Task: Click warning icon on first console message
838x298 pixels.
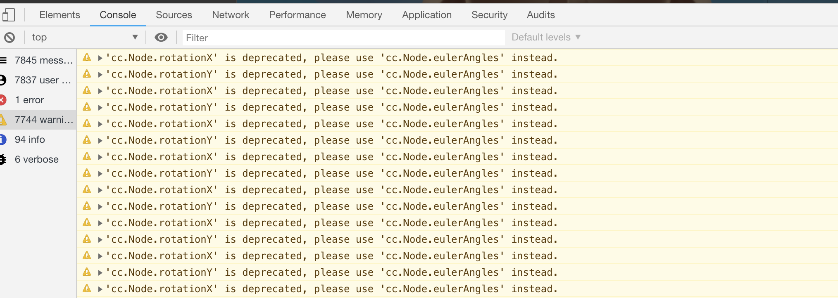Action: click(87, 57)
